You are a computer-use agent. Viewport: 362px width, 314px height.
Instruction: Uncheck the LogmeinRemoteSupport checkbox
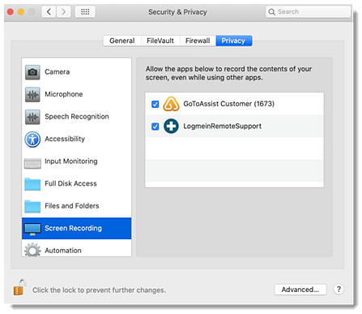[155, 127]
